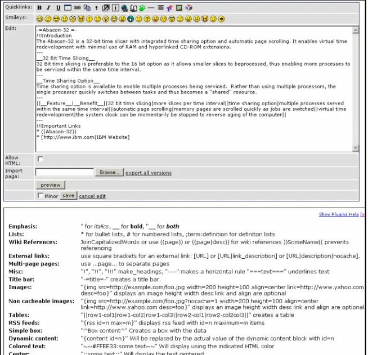Click the Non cacheable images: help label
This screenshot has height=355, width=368.
pos(41,301)
